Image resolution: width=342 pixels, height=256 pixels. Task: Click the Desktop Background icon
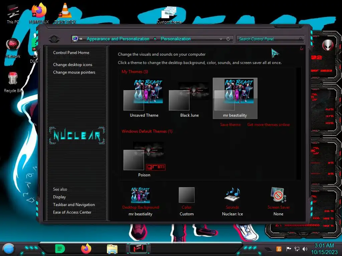(x=141, y=195)
